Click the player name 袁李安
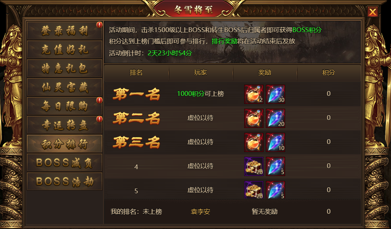This screenshot has width=391, height=229. coord(201,212)
